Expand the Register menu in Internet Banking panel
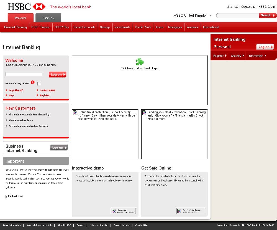 (220, 56)
